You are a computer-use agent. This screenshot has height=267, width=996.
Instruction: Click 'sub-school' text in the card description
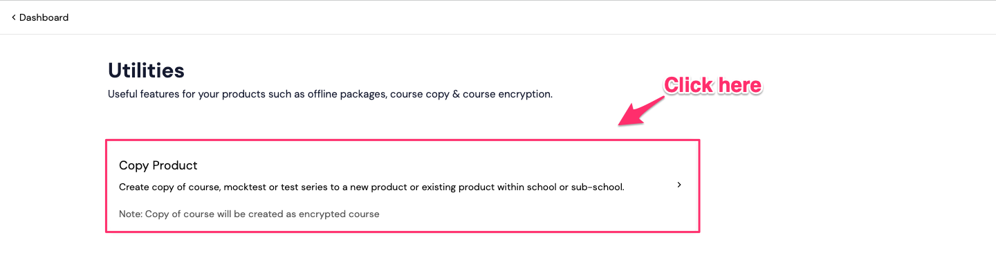[x=598, y=187]
